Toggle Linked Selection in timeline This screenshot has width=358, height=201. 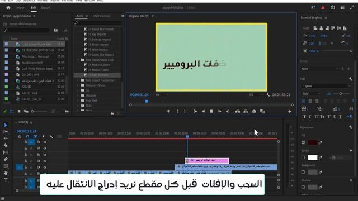click(x=35, y=136)
